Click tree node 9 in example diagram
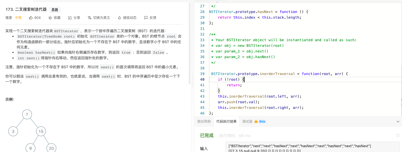 30,148
